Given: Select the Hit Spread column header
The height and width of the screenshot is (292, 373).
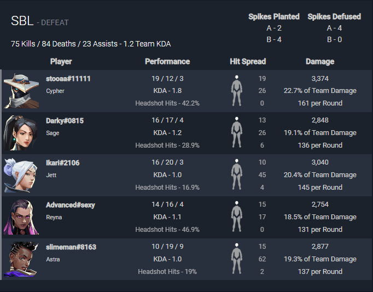Looking at the screenshot, I should click(x=248, y=62).
